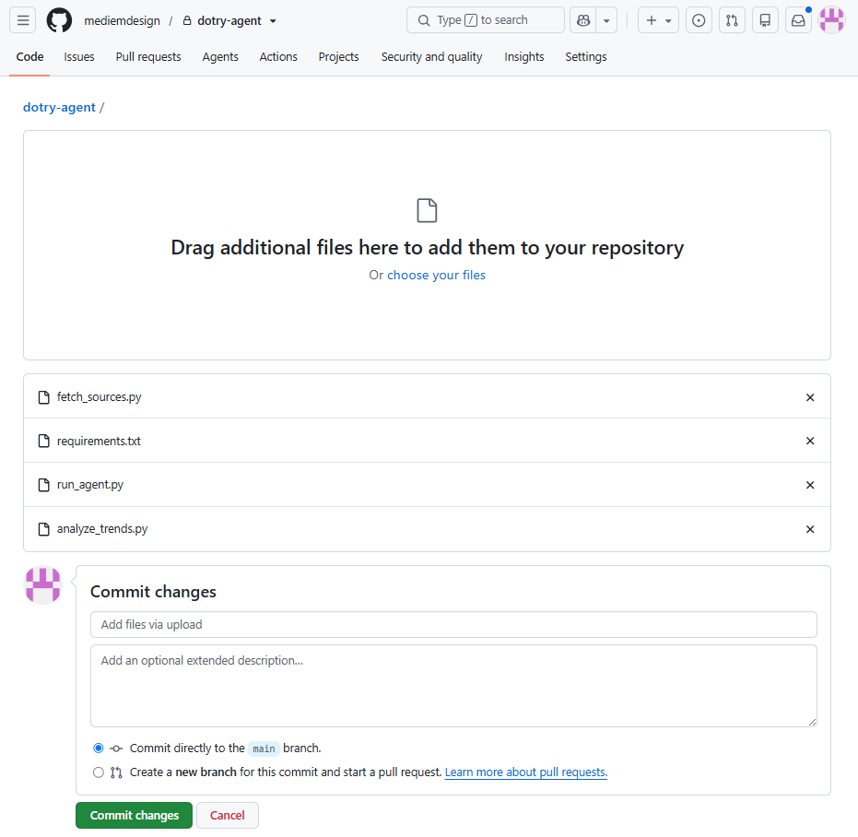Open Copilot chat icon
Screen dimensions: 858x837
(x=583, y=20)
